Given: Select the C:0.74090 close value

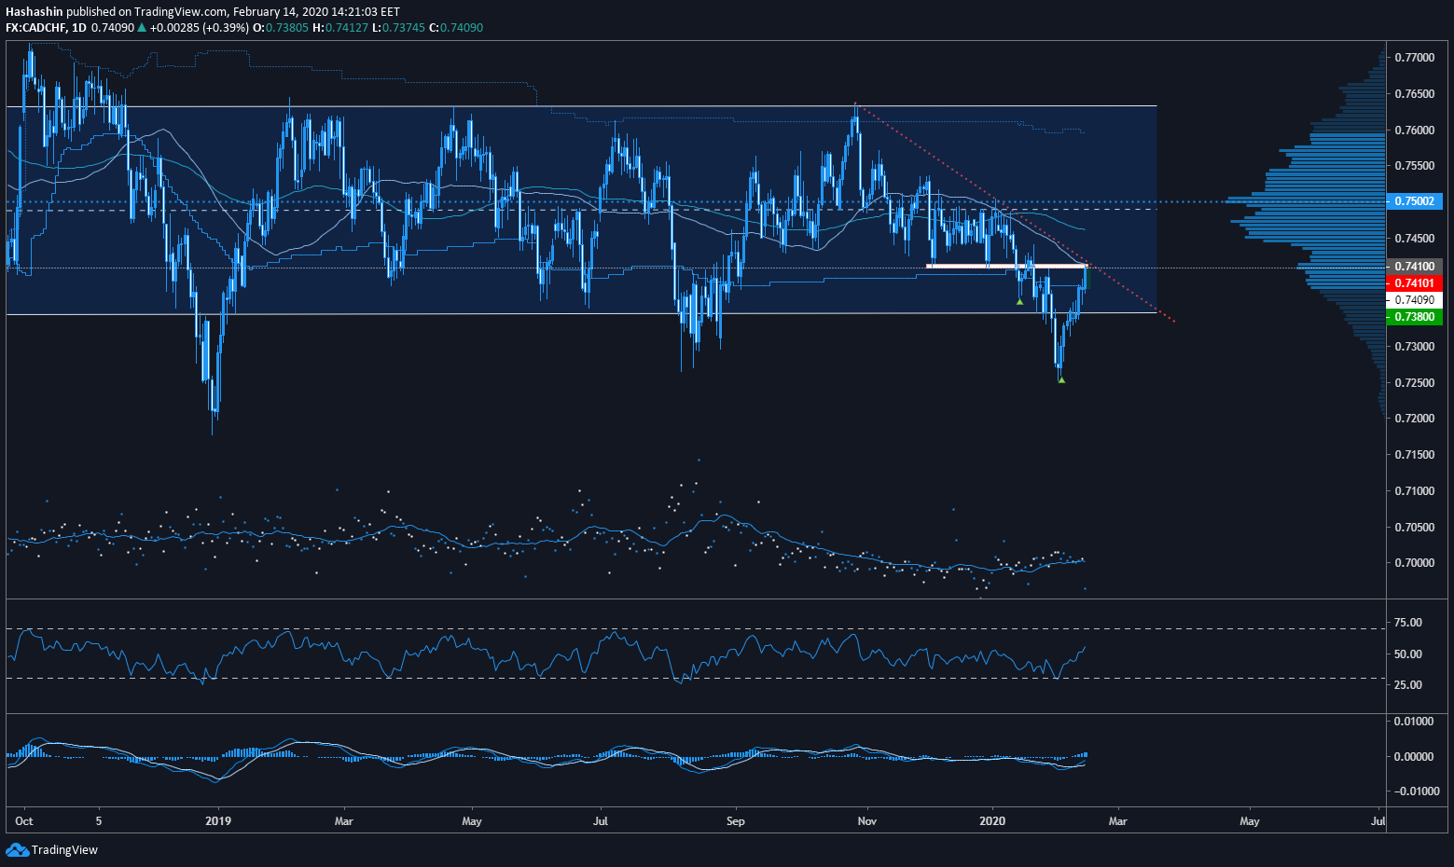Looking at the screenshot, I should click(456, 27).
